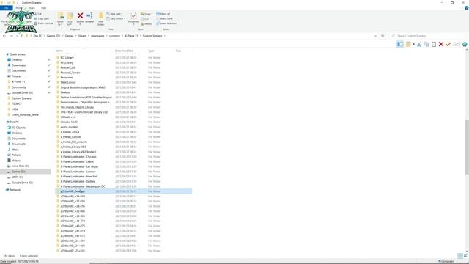Expand the address bar history dropdown

coord(375,36)
